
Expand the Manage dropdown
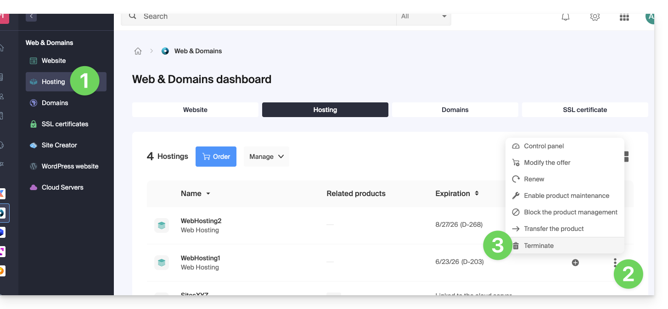[266, 157]
